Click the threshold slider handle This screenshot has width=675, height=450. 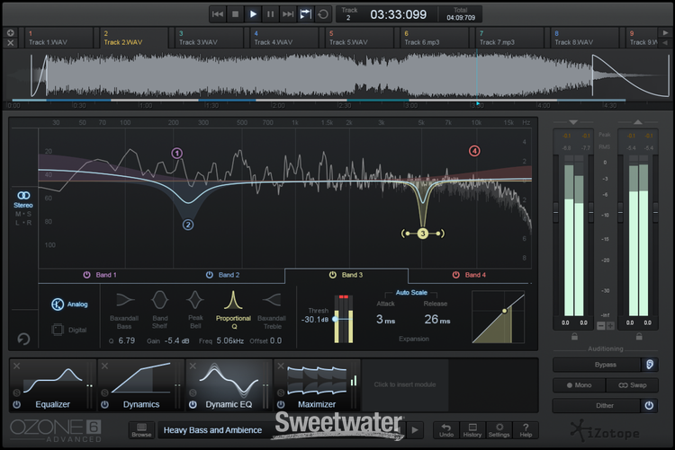(336, 319)
